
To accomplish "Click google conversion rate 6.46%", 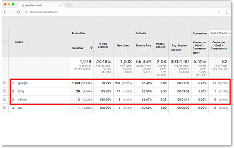I will (202, 83).
